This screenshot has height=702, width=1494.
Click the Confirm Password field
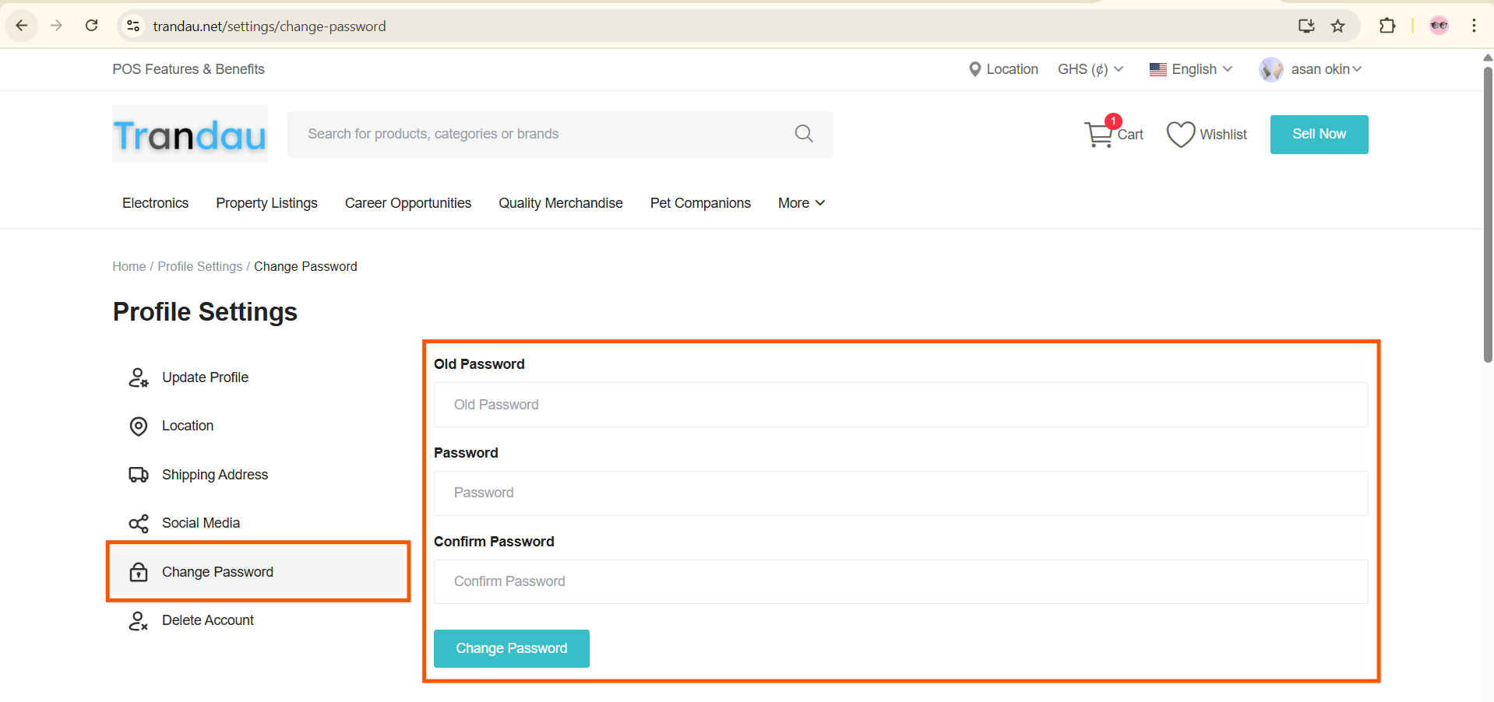(900, 581)
